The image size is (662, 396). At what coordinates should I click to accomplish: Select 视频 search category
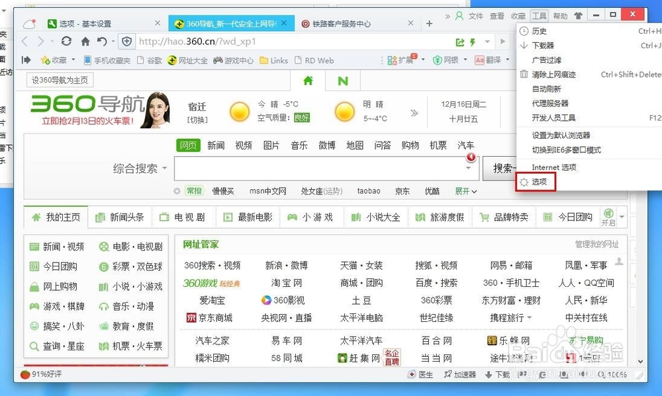pos(244,145)
